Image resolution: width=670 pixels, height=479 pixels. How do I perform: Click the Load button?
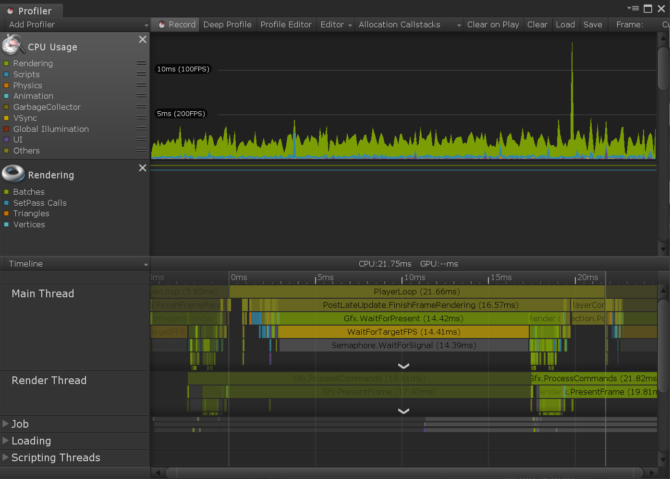point(565,24)
